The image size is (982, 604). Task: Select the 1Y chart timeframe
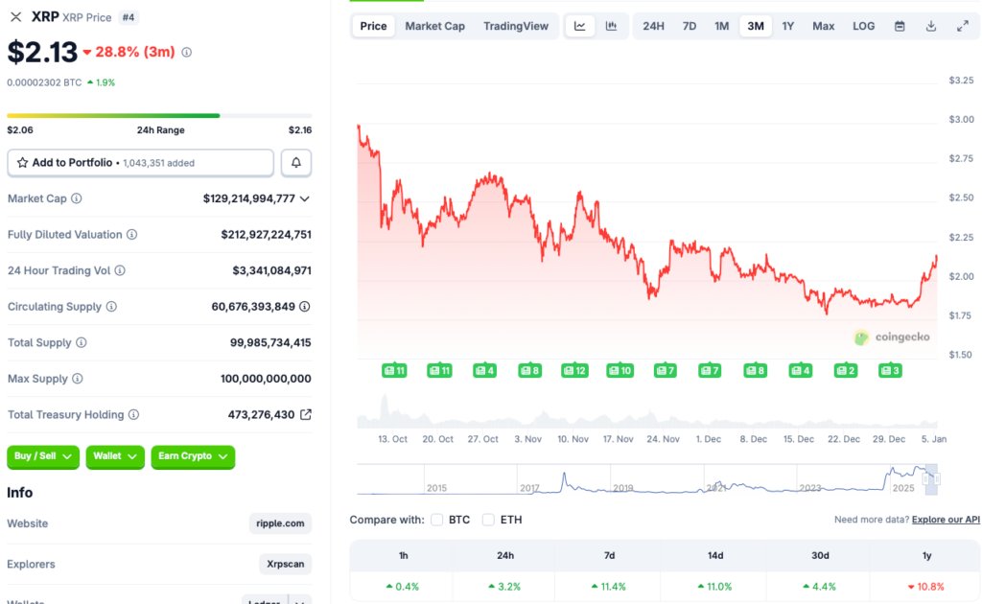tap(788, 26)
